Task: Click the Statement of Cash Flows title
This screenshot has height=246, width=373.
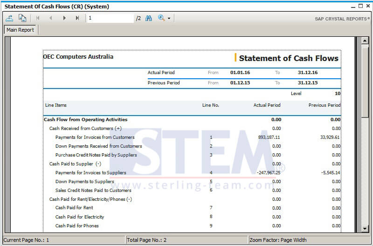Action: [289, 58]
